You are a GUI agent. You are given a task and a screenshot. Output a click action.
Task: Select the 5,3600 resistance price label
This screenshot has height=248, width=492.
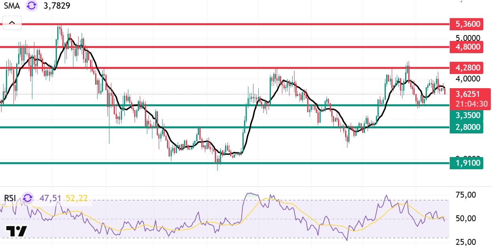coord(466,24)
